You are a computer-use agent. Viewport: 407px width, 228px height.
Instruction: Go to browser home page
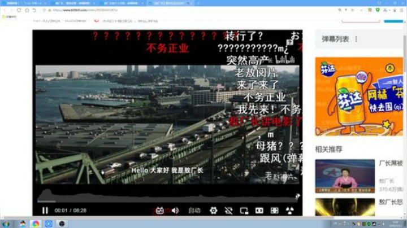[27, 10]
